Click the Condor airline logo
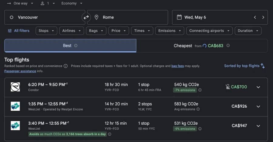This screenshot has height=142, width=273. [15, 87]
